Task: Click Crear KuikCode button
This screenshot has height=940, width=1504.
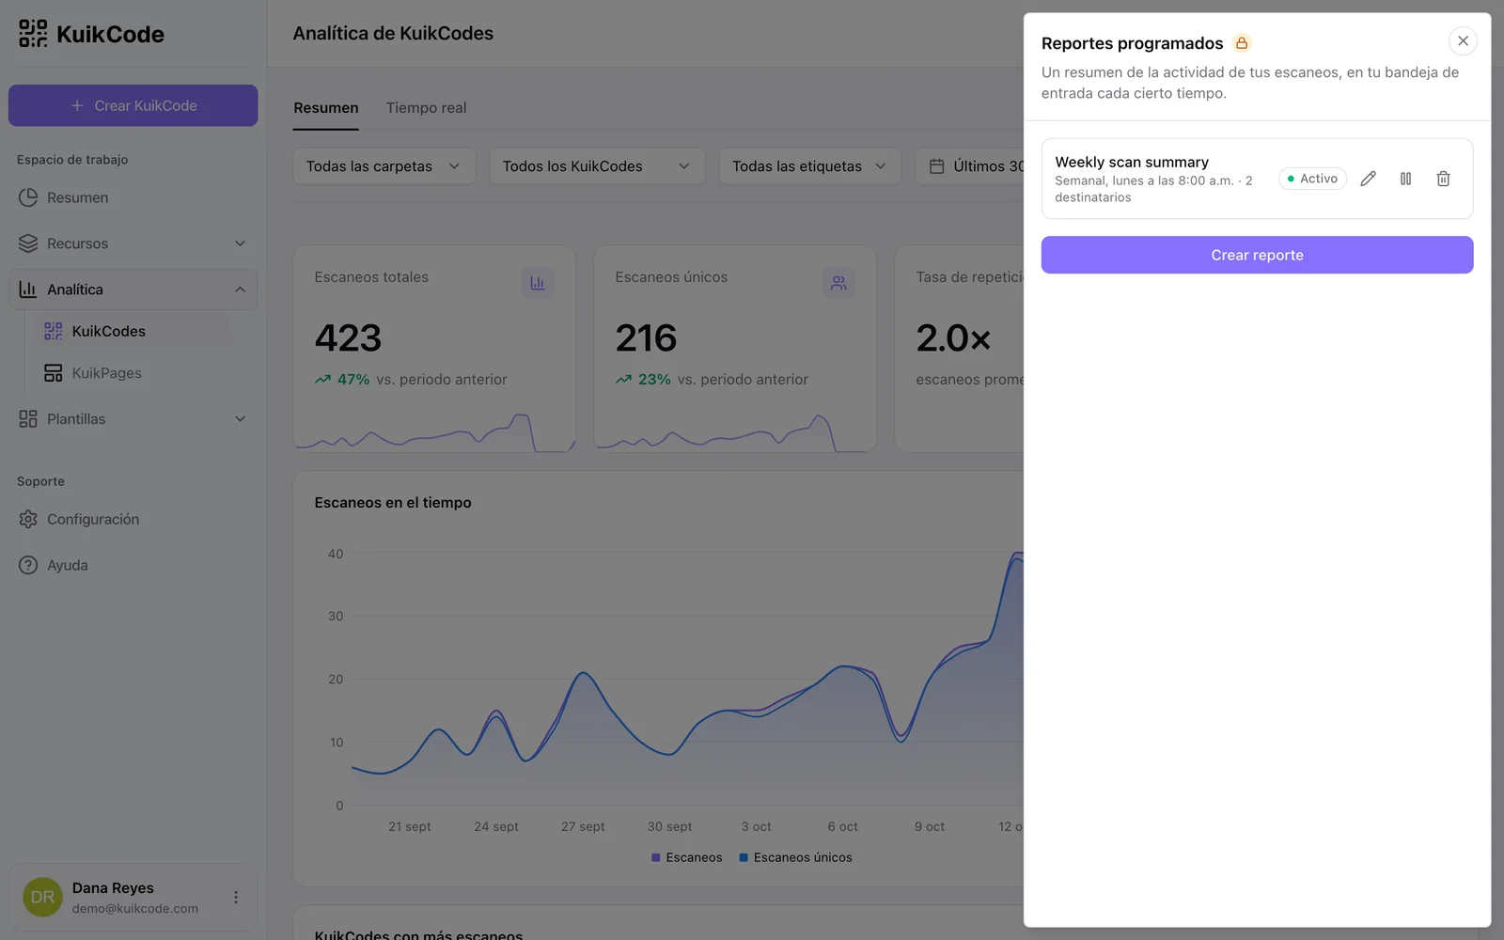Action: click(x=133, y=105)
